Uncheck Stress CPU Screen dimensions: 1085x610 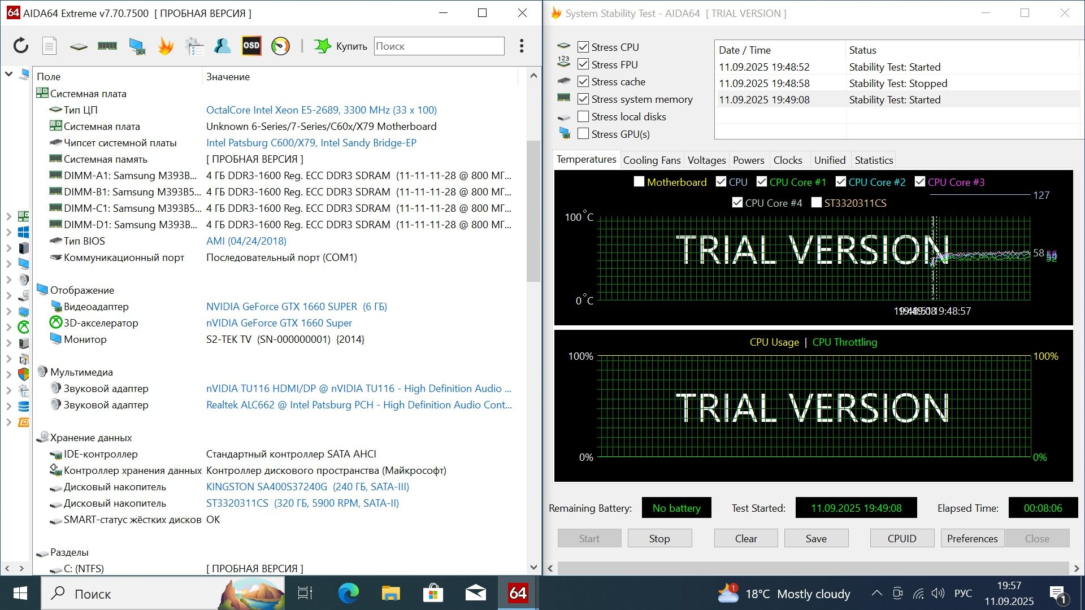(x=583, y=47)
